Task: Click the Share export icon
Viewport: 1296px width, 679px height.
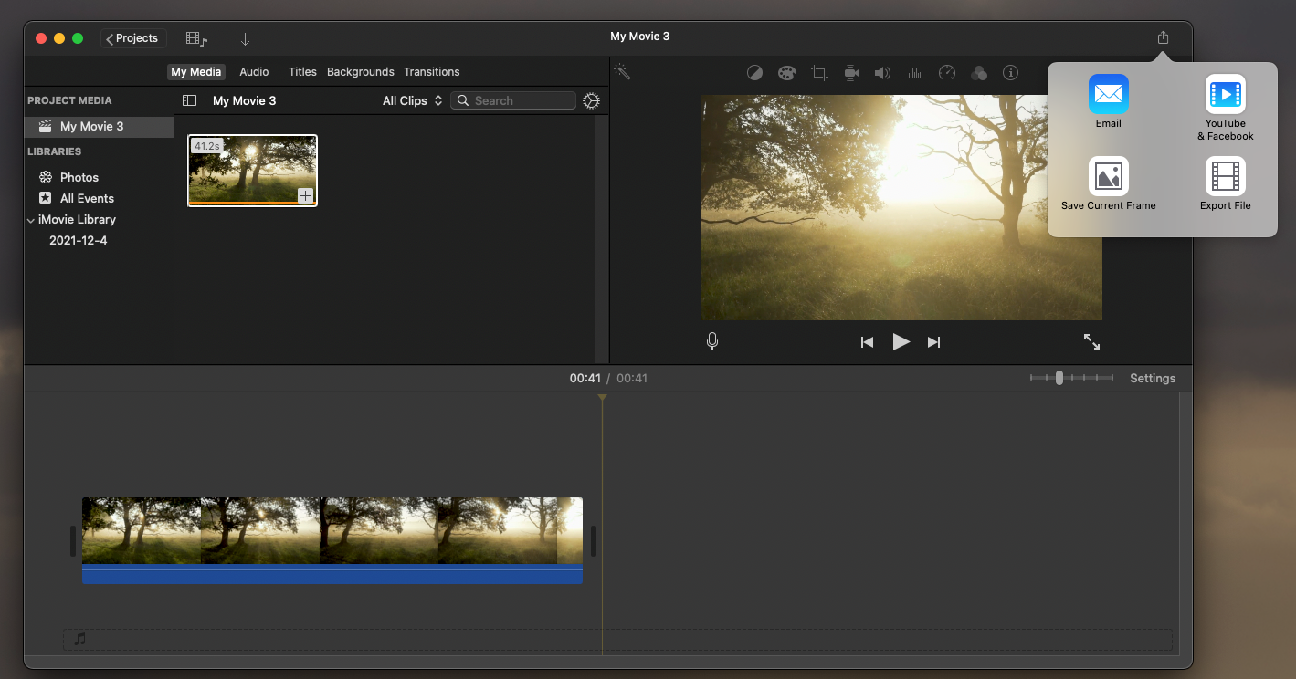Action: (x=1163, y=37)
